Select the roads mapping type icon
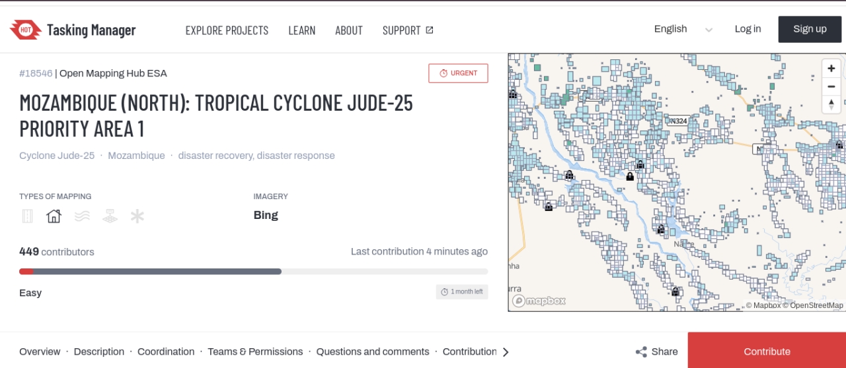Screen dimensions: 846x368 pyautogui.click(x=27, y=216)
